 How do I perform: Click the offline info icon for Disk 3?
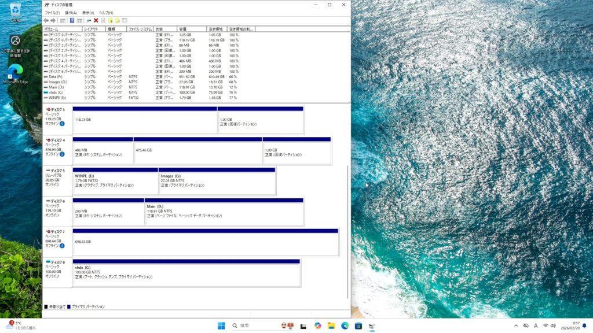62,124
